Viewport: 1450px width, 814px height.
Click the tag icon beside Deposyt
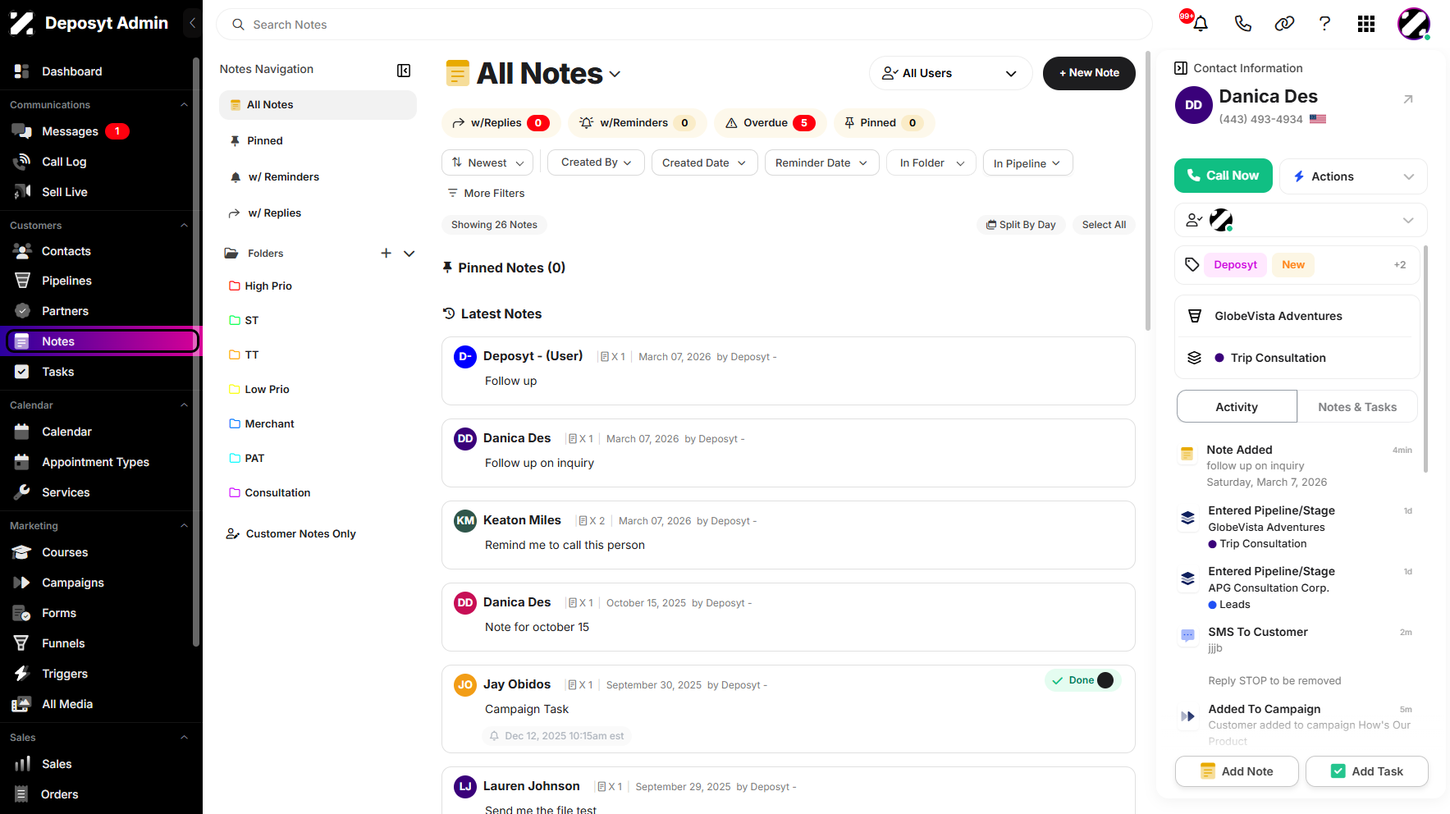1192,264
